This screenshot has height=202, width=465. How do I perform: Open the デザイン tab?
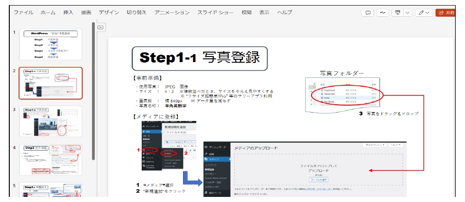click(108, 13)
